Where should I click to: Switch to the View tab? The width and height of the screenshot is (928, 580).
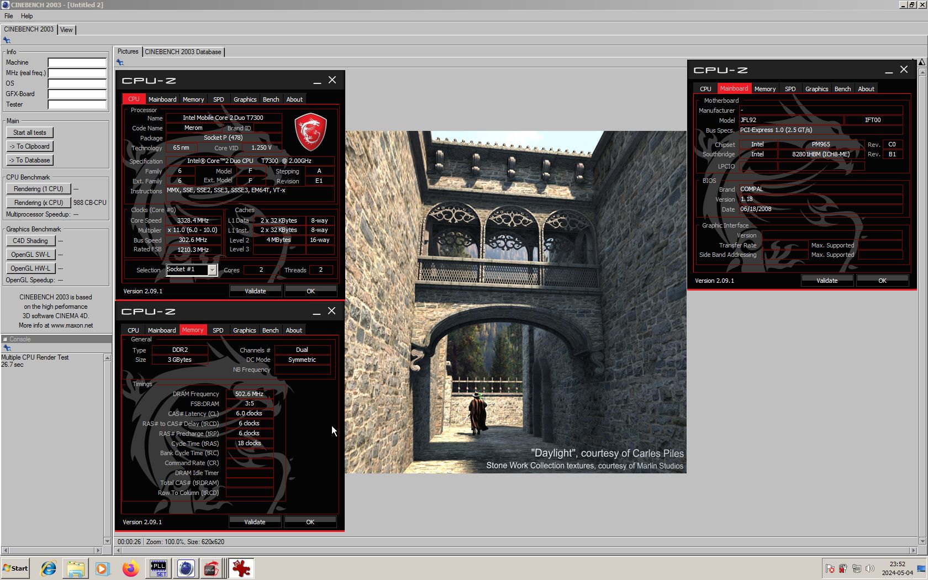pyautogui.click(x=66, y=30)
